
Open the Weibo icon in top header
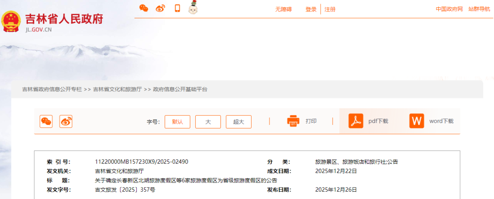[161, 9]
